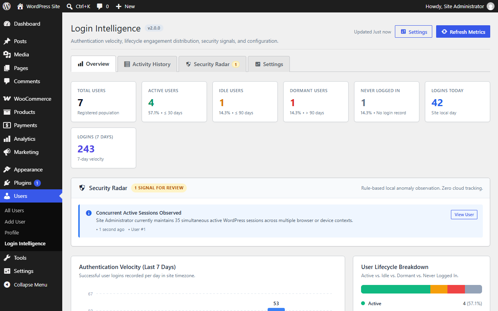The height and width of the screenshot is (311, 498).
Task: Open the Ctrl+K search command
Action: (x=78, y=6)
